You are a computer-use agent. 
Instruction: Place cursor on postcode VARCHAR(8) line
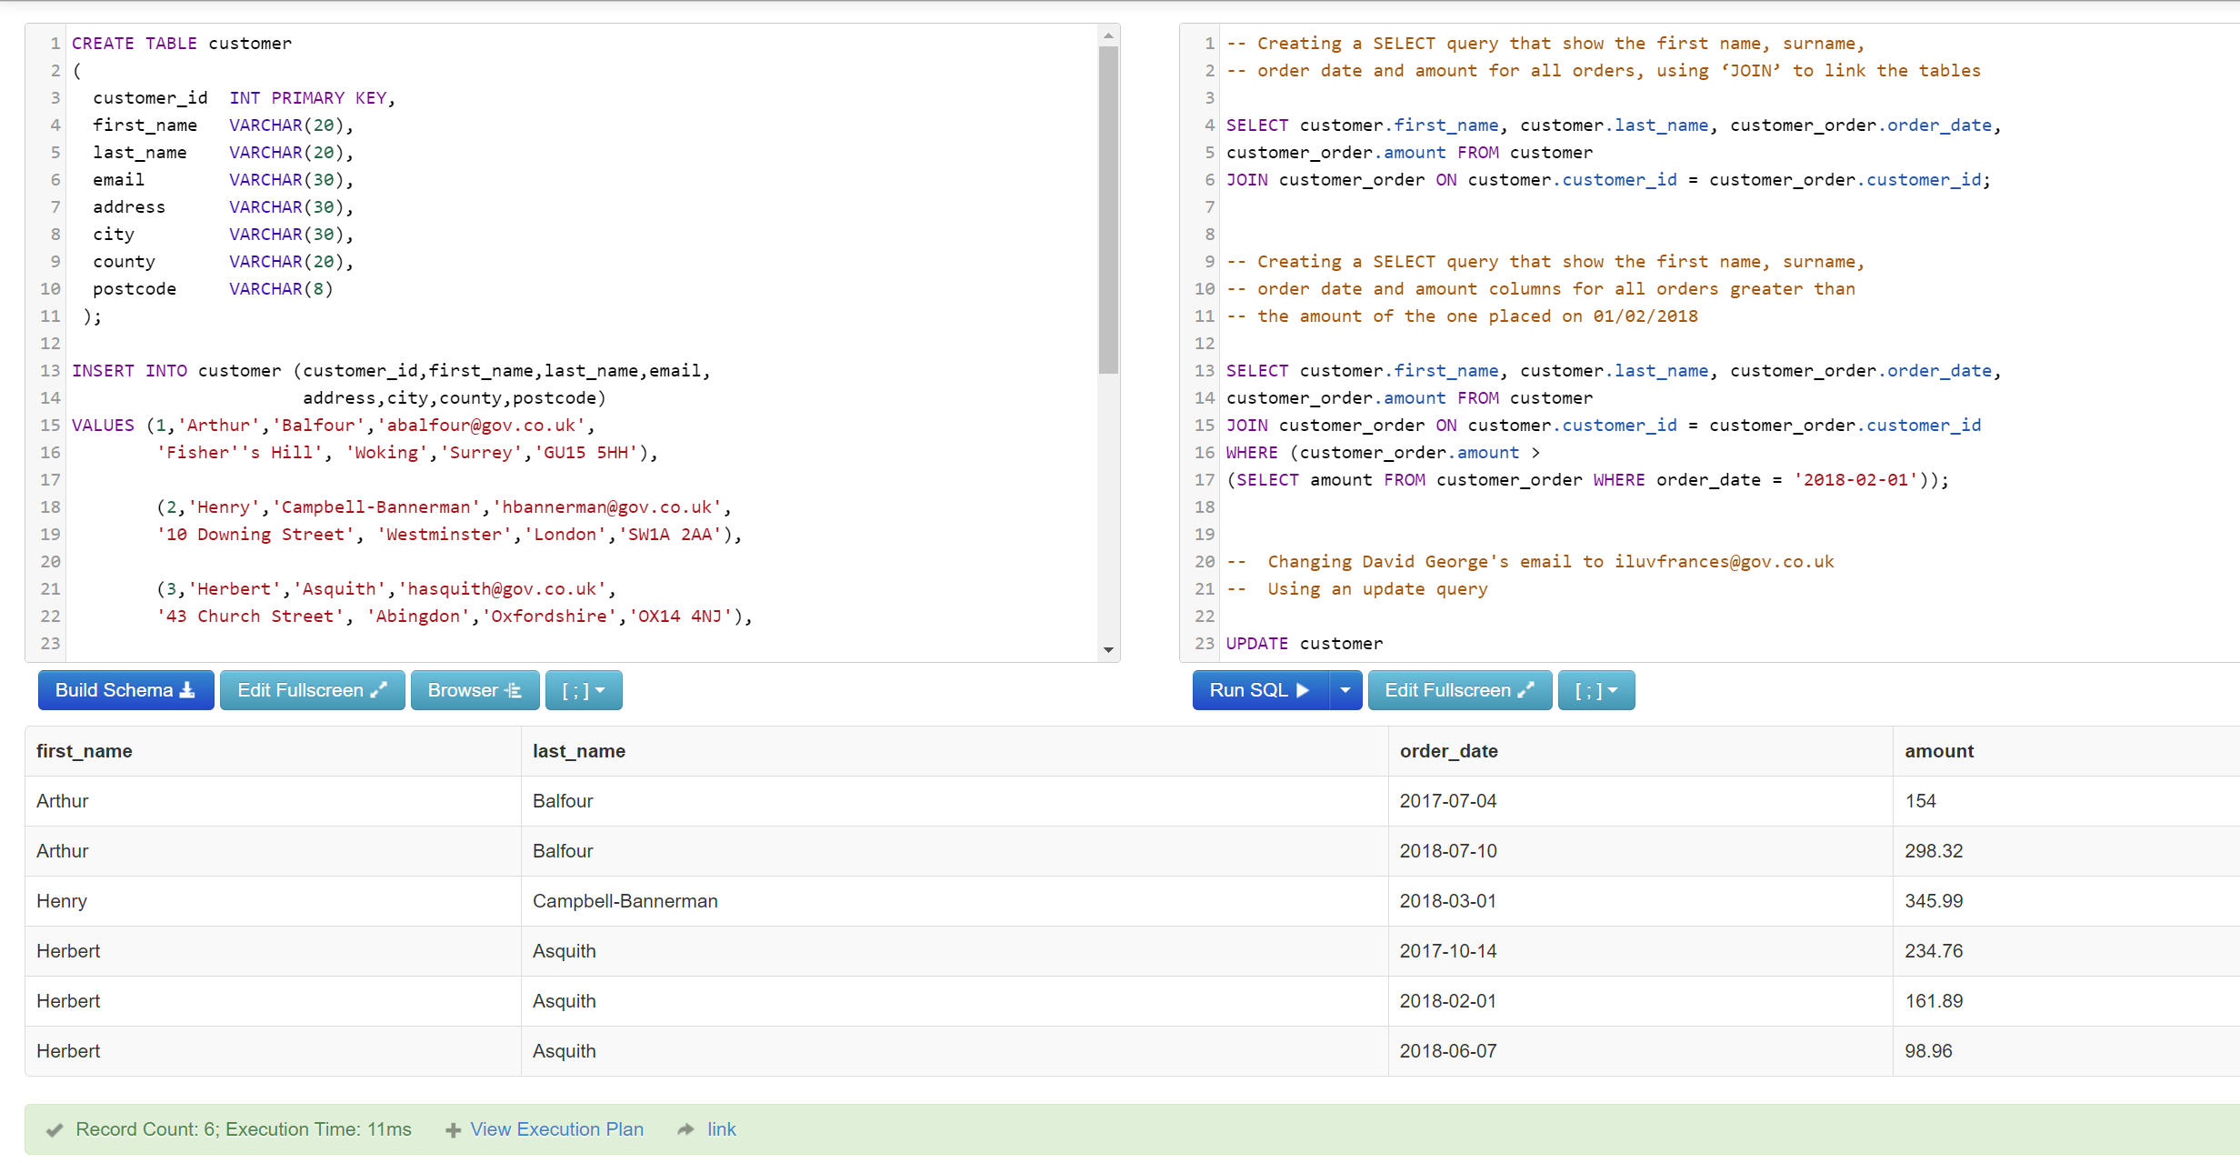[213, 289]
